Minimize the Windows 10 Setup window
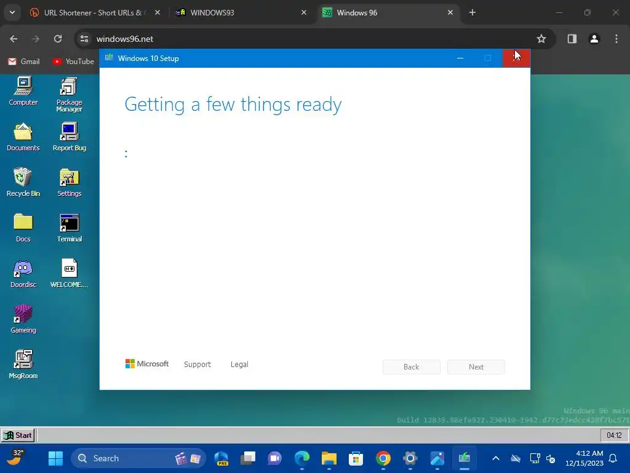The image size is (630, 473). (460, 59)
